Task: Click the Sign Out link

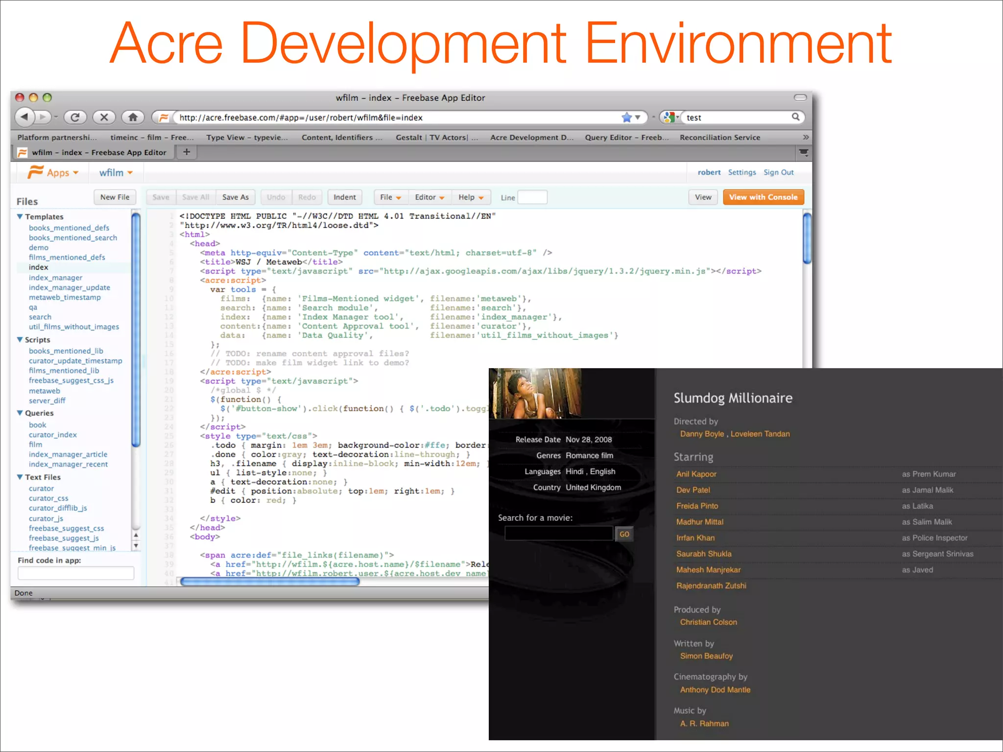Action: [779, 172]
